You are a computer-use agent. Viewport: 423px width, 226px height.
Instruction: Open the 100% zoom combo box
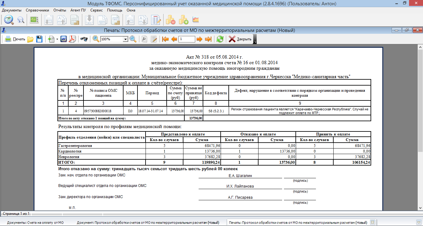point(114,39)
